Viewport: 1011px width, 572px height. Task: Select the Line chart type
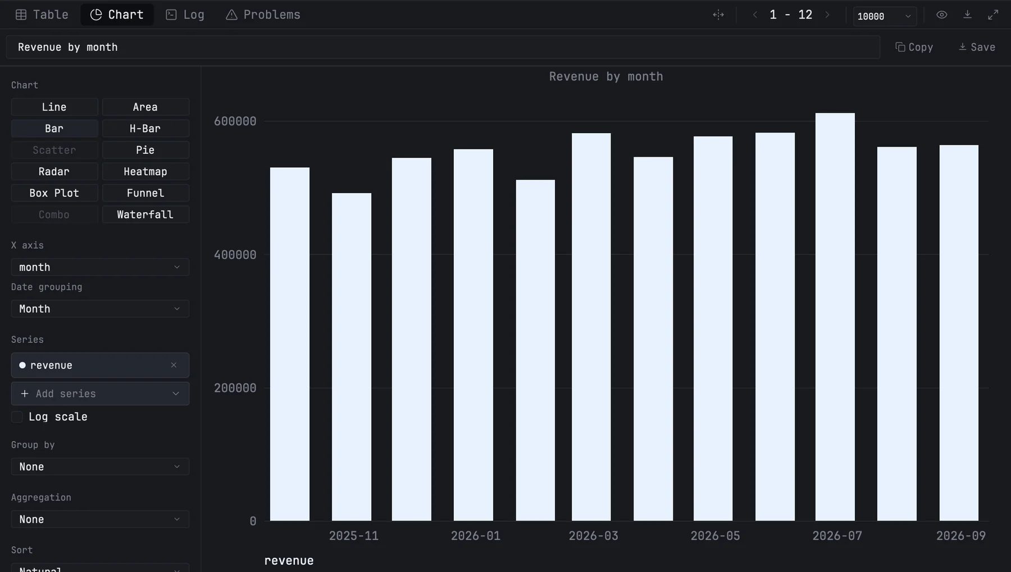click(54, 107)
